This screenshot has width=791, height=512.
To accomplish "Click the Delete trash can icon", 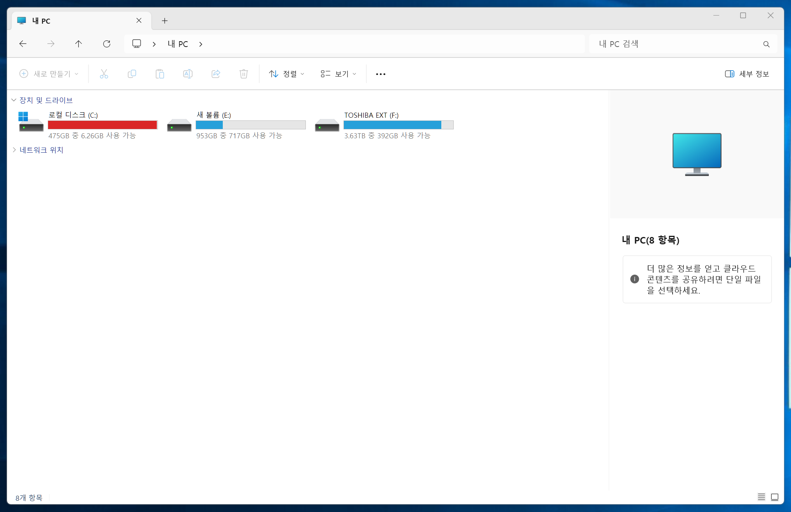I will point(244,74).
